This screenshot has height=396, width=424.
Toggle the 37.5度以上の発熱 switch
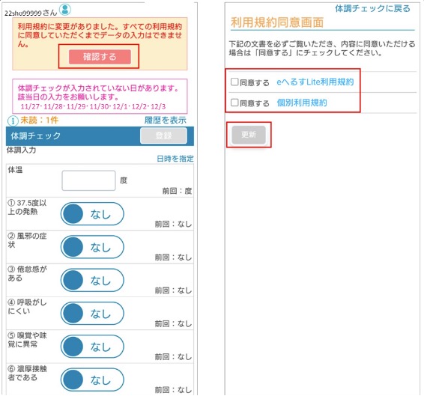pyautogui.click(x=92, y=214)
